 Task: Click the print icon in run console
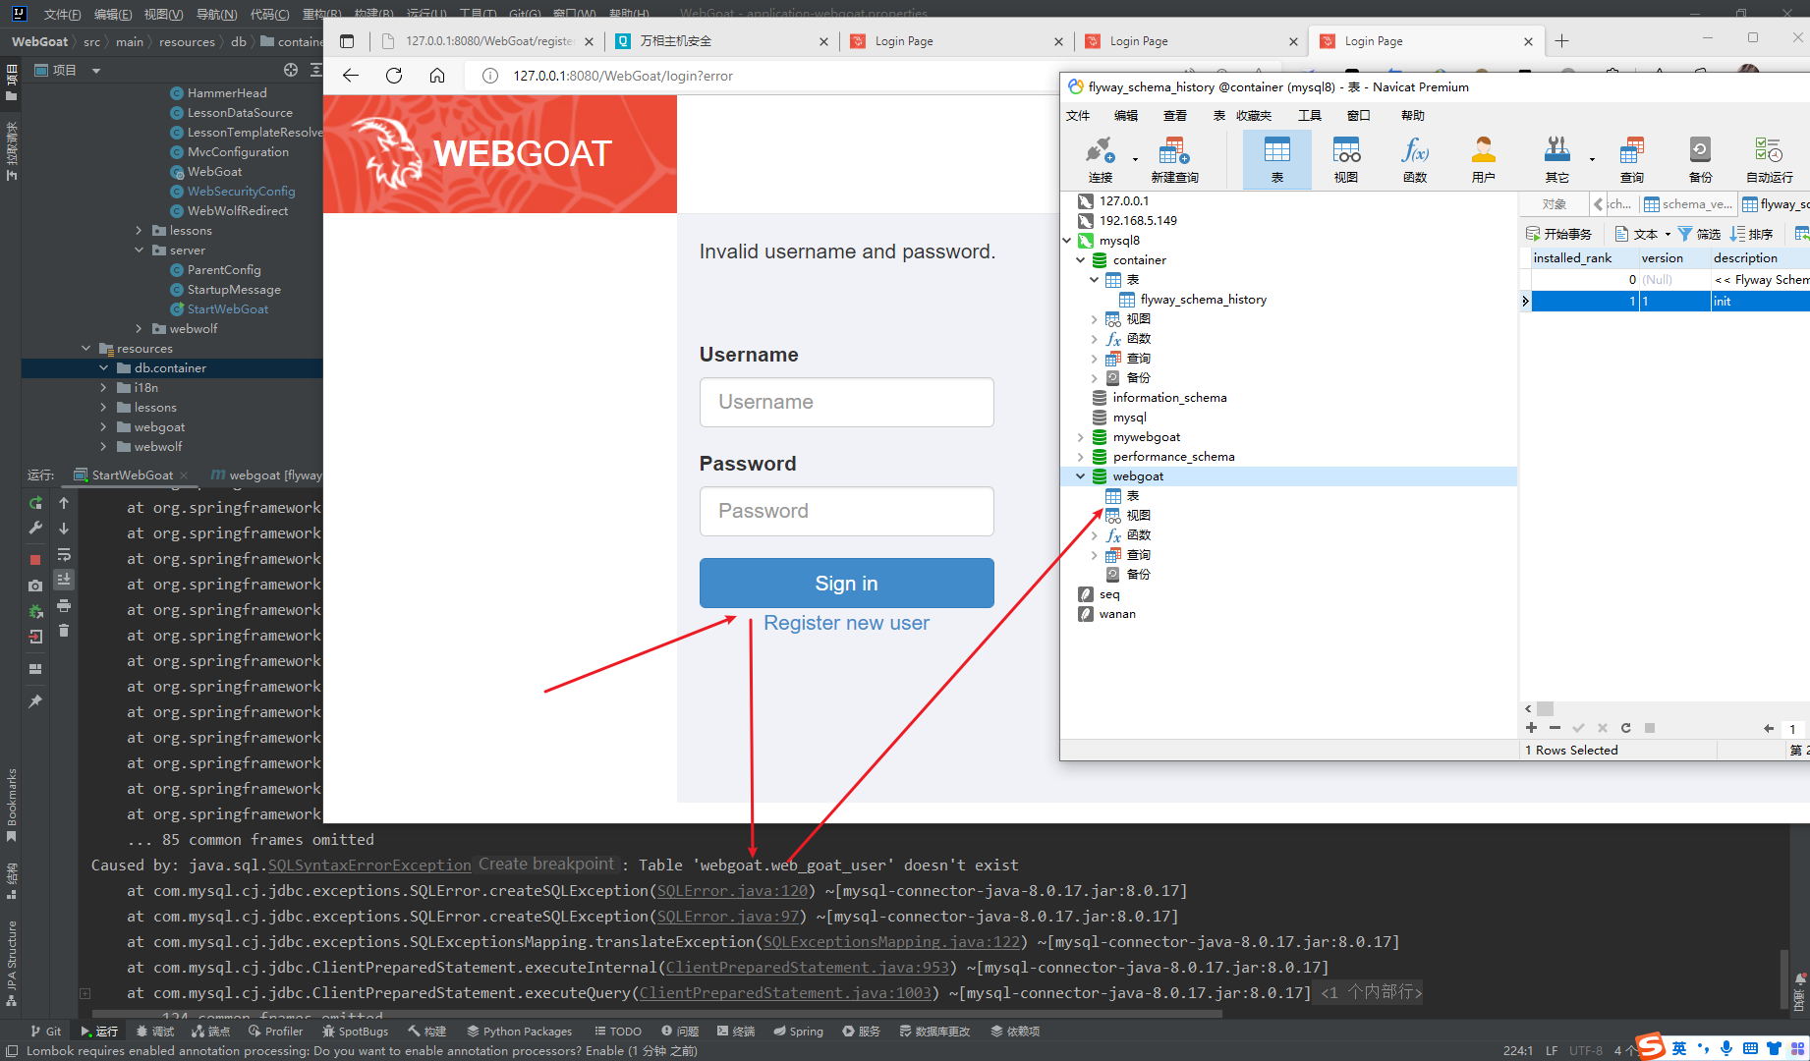(64, 605)
